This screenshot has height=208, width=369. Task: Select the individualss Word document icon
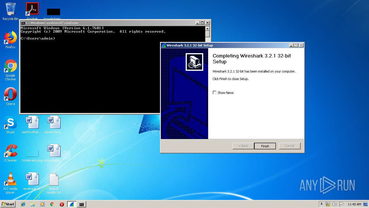[54, 153]
